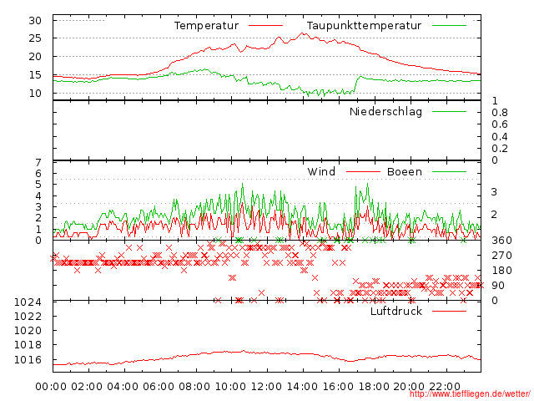Select the Temperatur legend label

coord(206,26)
